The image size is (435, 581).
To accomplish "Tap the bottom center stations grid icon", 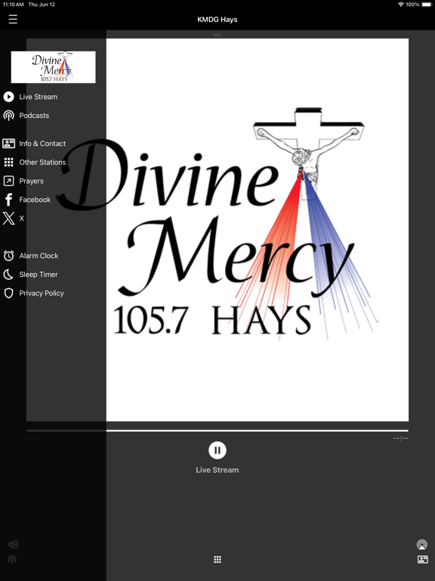I will tap(217, 560).
